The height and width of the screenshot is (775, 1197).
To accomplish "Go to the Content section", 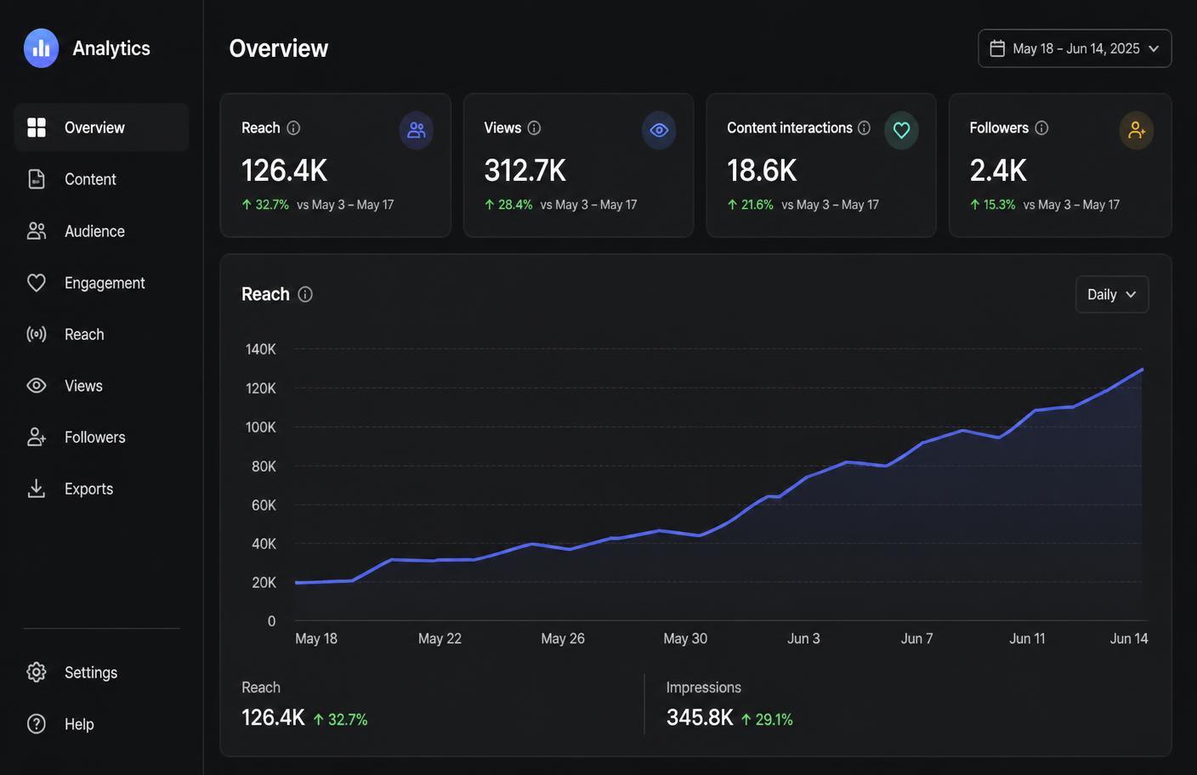I will (101, 179).
